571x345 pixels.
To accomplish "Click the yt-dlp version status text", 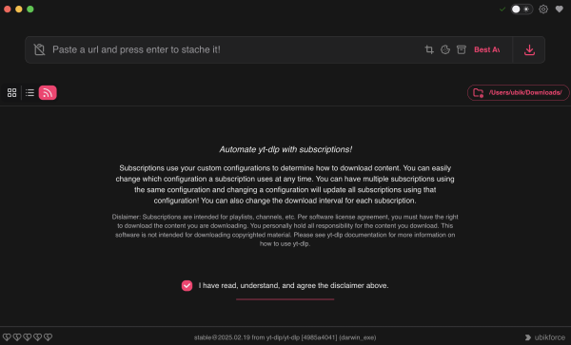I will click(x=285, y=337).
